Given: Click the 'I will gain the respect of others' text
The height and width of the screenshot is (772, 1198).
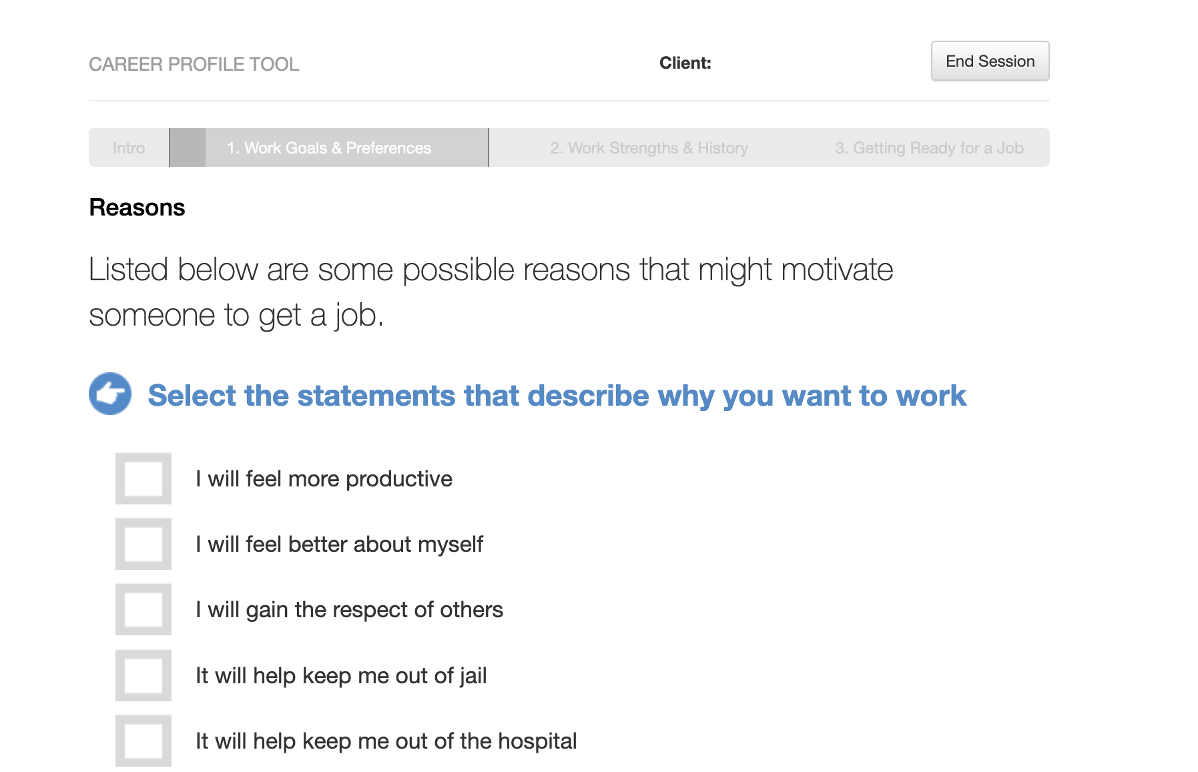Looking at the screenshot, I should pos(349,610).
